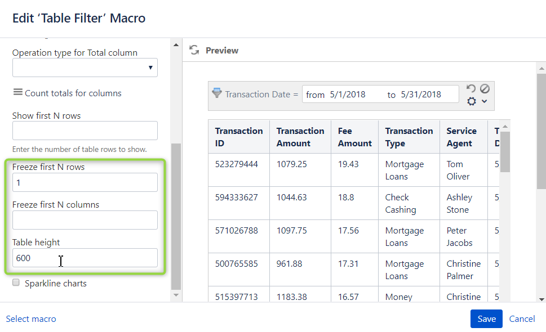Cancel editing the macro

click(x=522, y=318)
